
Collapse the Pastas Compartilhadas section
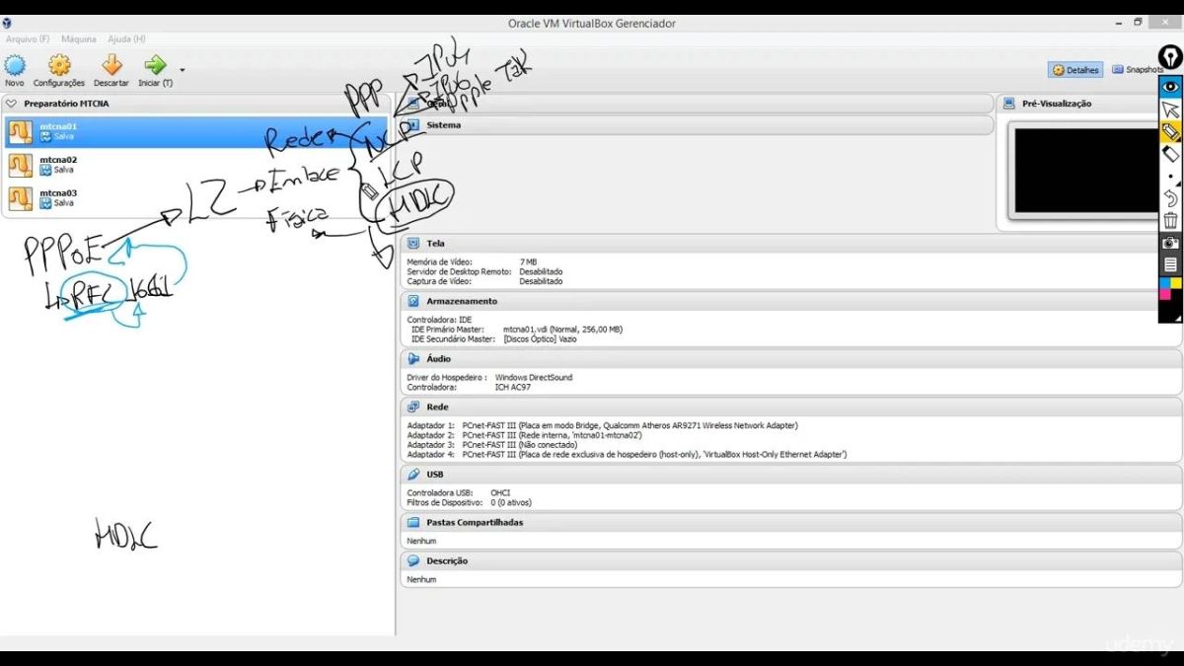[x=790, y=522]
